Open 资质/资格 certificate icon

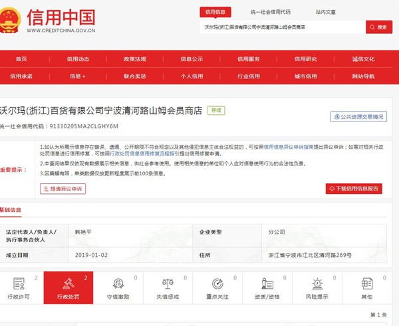[267, 284]
